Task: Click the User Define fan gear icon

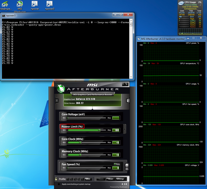Action: pos(127,166)
